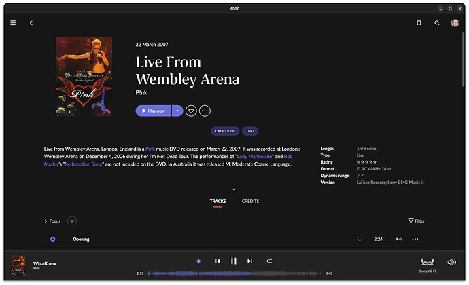This screenshot has height=285, width=469.
Task: Click the Opening track title
Action: 81,240
